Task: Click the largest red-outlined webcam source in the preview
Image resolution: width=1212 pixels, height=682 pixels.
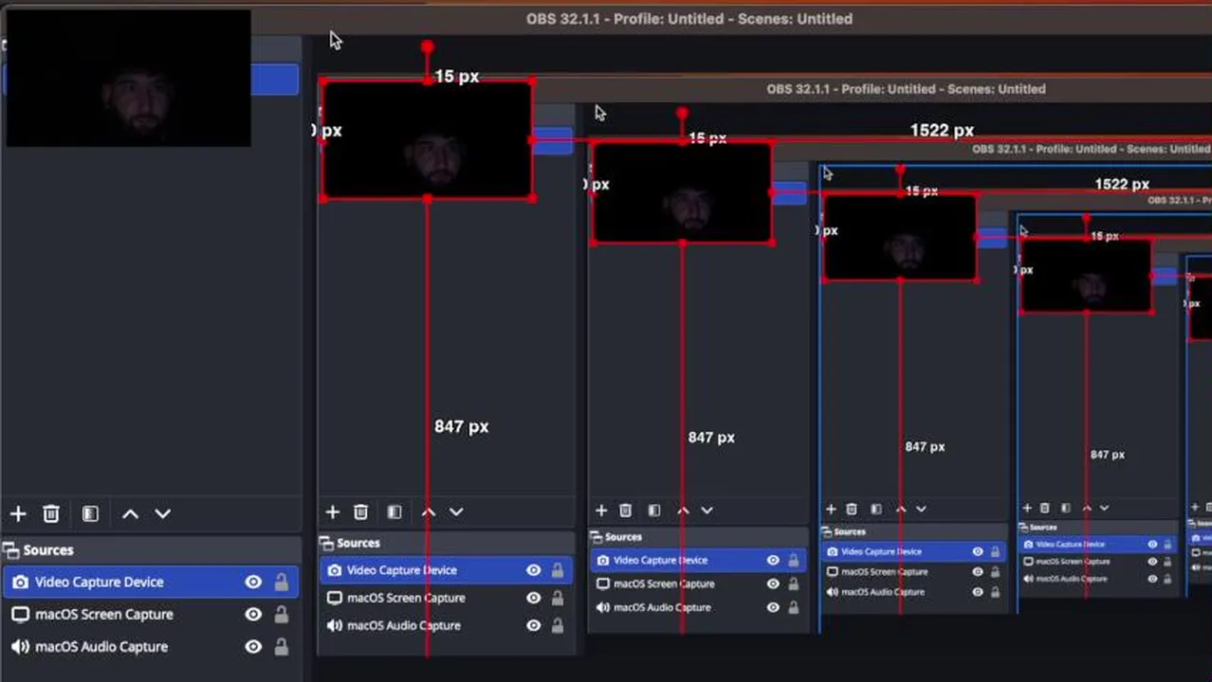Action: pyautogui.click(x=427, y=140)
